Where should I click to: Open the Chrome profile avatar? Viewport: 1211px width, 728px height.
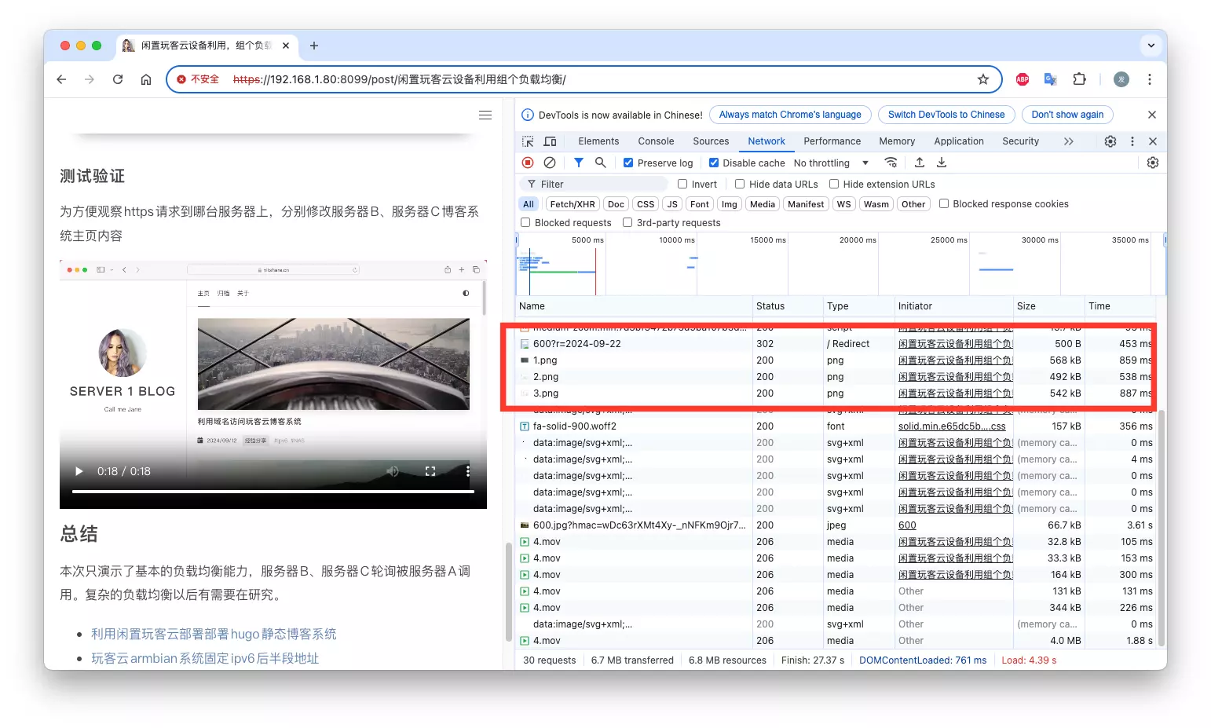click(1121, 79)
